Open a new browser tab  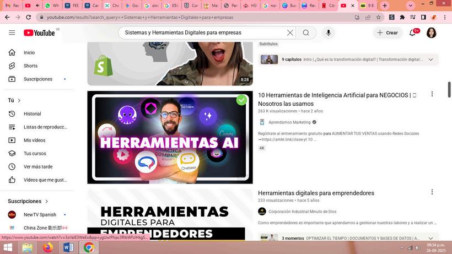(385, 6)
